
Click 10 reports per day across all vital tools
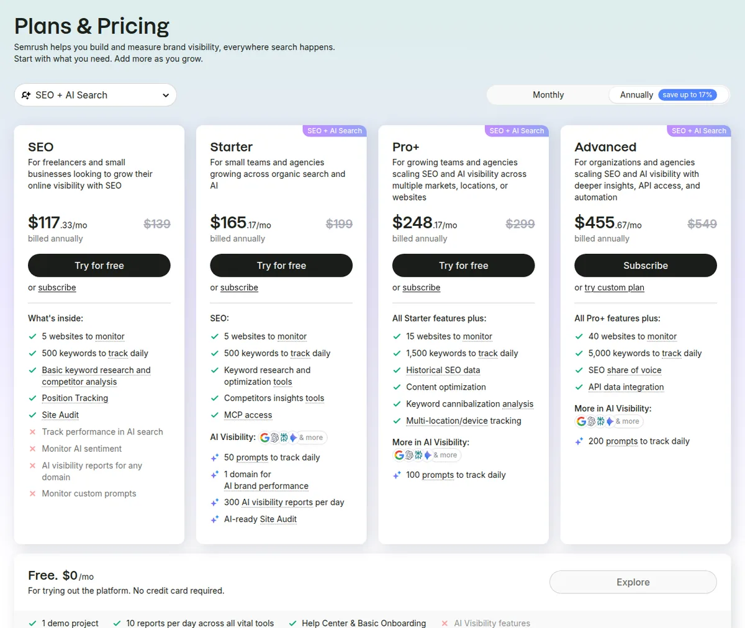coord(200,623)
